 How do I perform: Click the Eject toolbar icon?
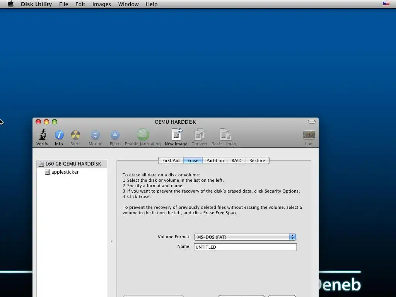pos(115,135)
